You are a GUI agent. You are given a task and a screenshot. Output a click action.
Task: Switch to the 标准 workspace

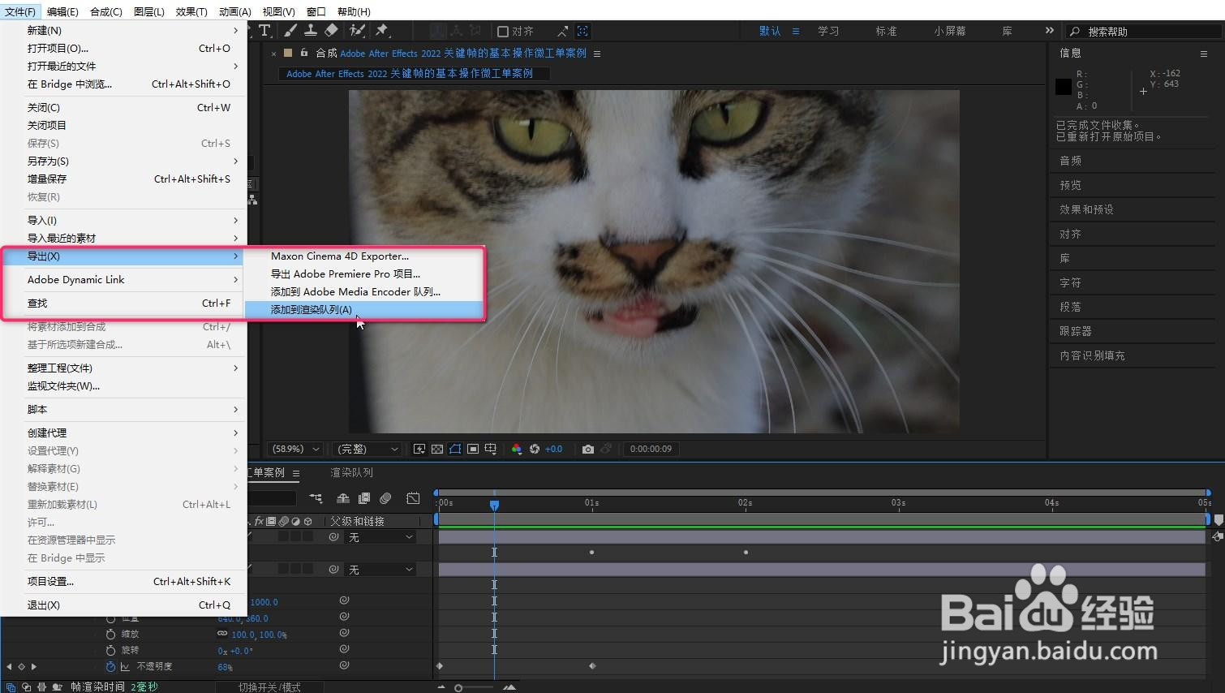(x=886, y=31)
